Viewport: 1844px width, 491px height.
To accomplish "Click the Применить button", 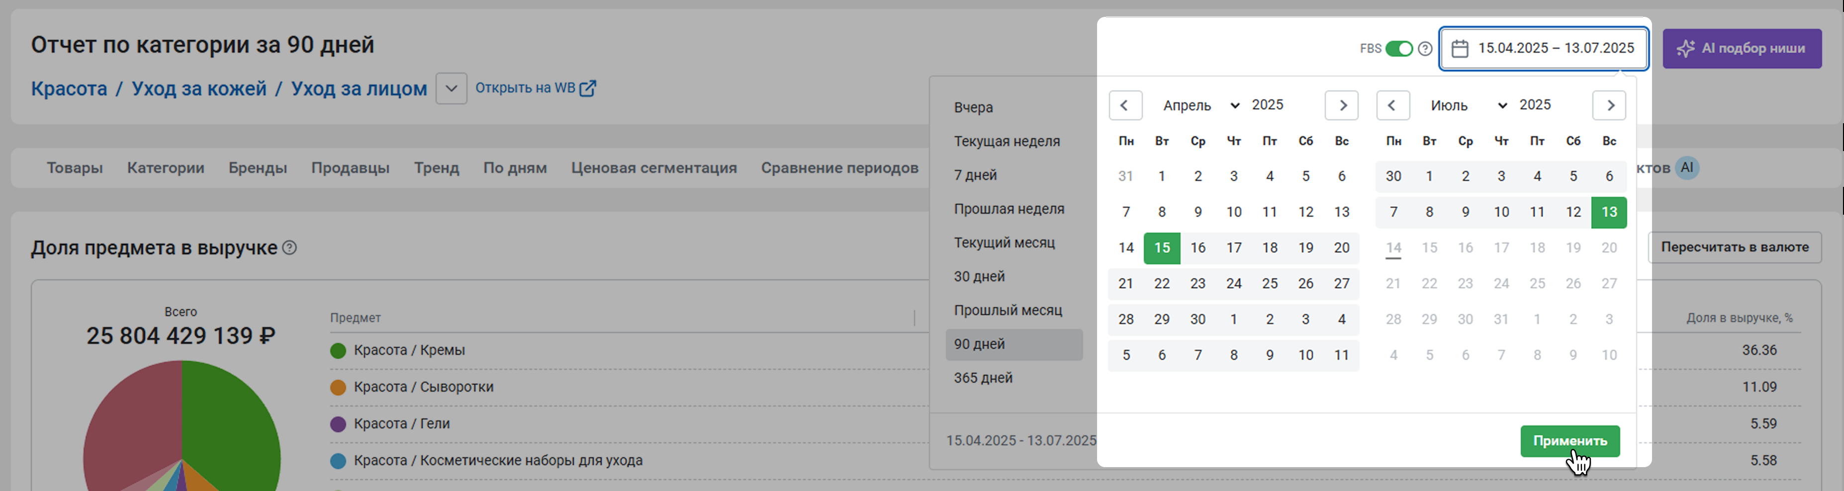I will [x=1570, y=441].
